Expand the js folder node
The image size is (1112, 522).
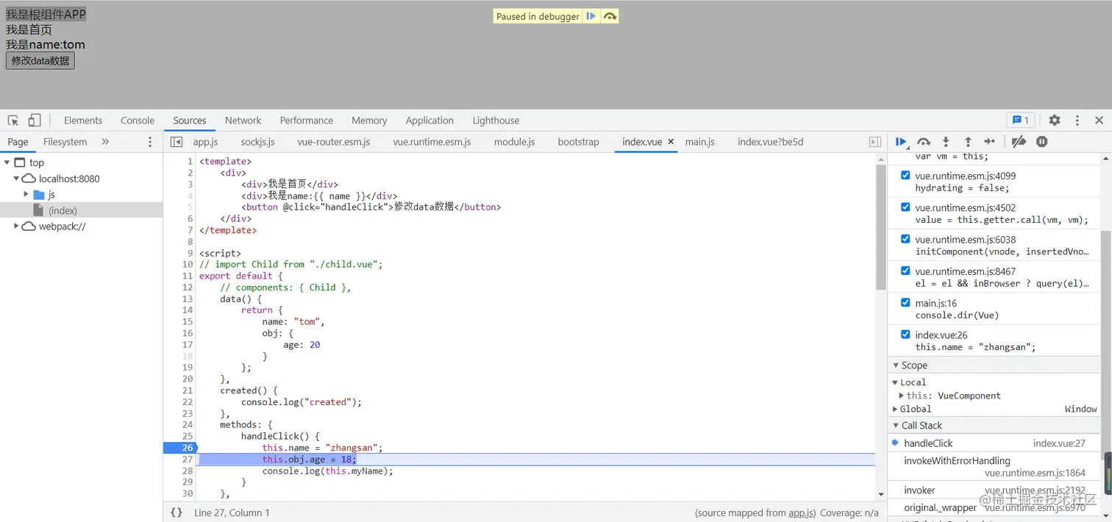pyautogui.click(x=26, y=195)
